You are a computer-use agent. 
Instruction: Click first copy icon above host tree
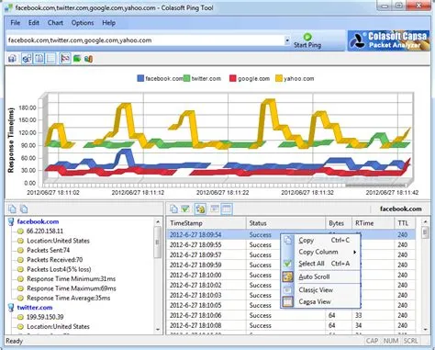coord(12,209)
